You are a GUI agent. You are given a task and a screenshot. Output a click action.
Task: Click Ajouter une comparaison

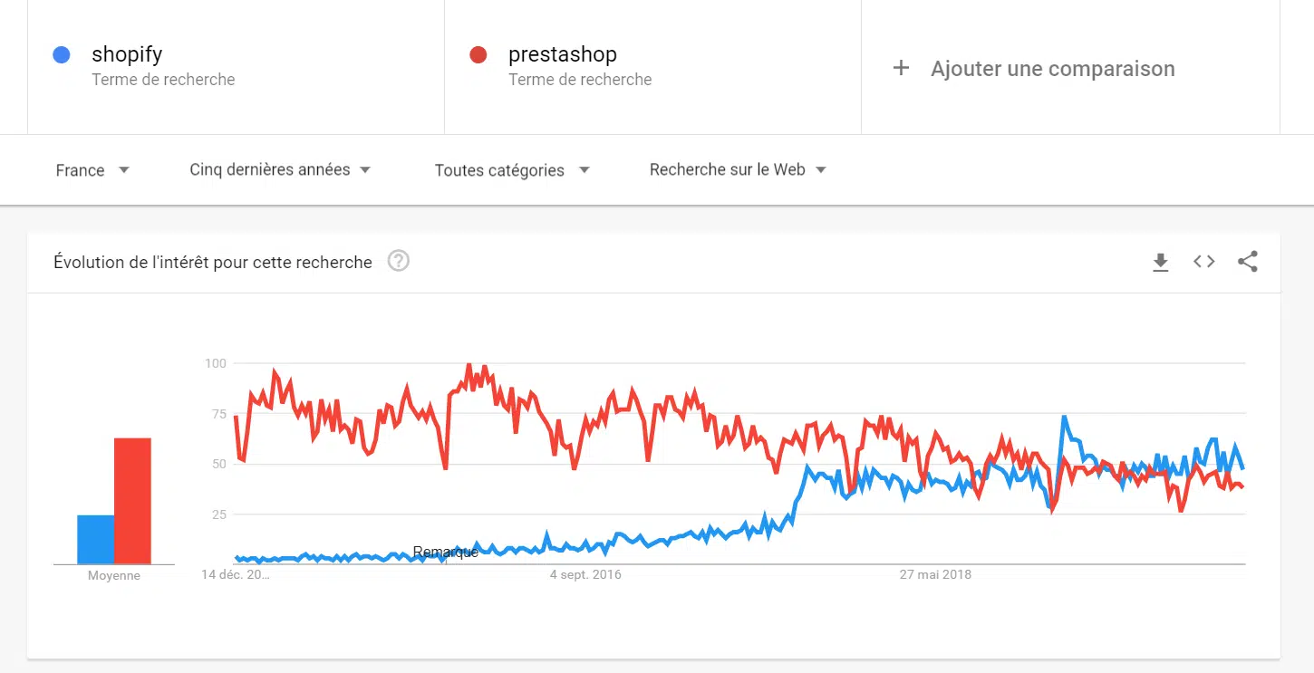pyautogui.click(x=1052, y=69)
